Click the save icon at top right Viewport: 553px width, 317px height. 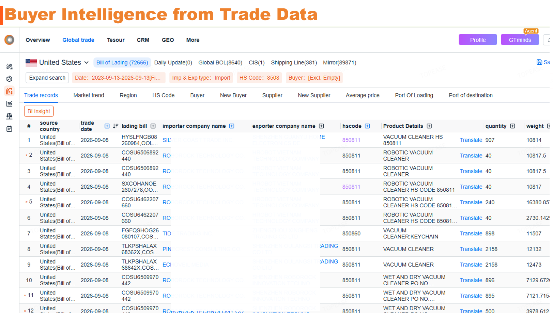pyautogui.click(x=539, y=62)
